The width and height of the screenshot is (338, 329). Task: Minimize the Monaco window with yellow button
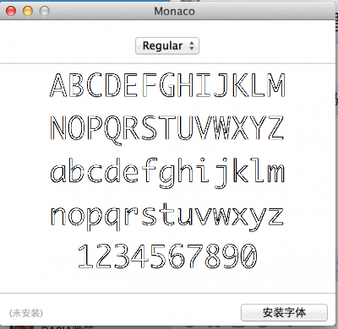(x=28, y=11)
